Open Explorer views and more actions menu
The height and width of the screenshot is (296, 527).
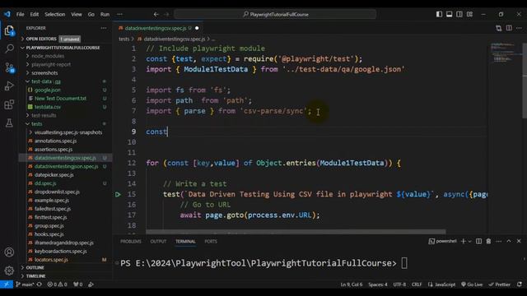(104, 28)
